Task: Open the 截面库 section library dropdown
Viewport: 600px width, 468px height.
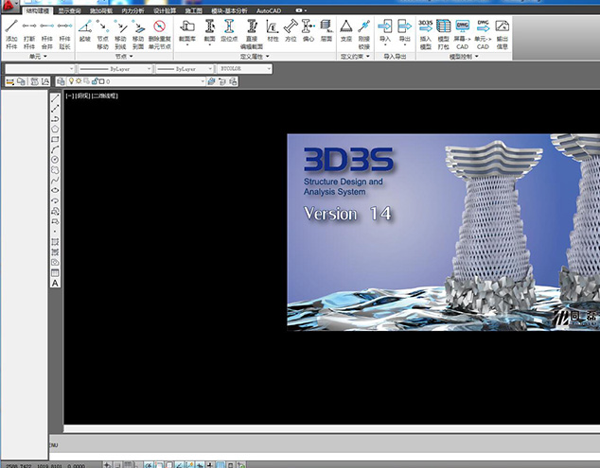Action: [x=187, y=33]
